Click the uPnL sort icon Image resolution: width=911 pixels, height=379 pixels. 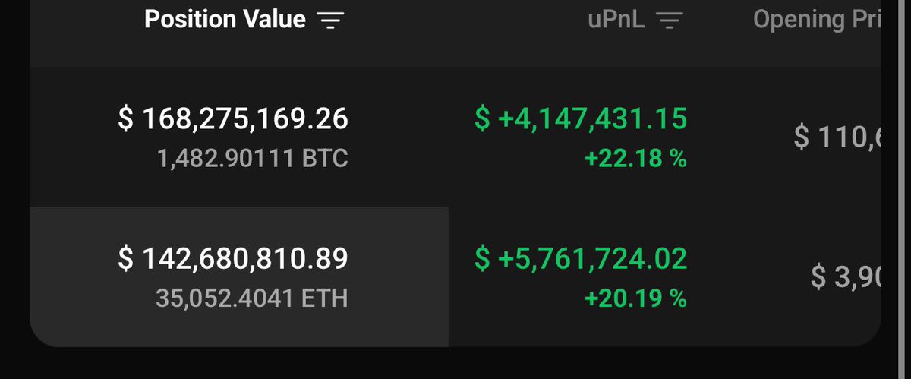669,21
